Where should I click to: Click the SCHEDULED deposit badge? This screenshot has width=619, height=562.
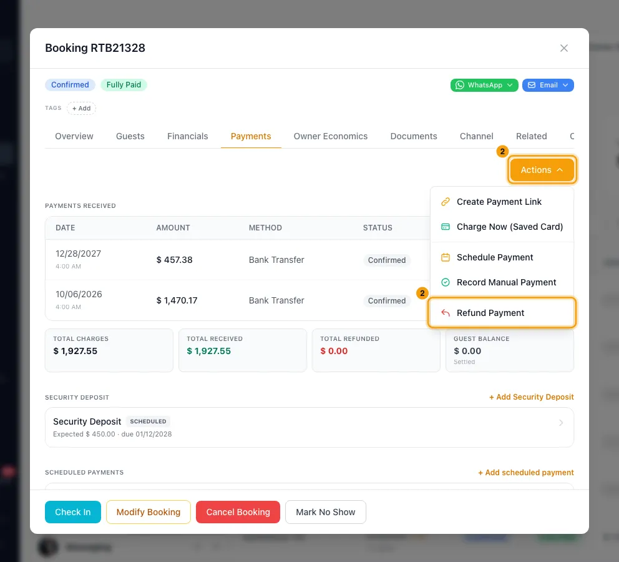(x=148, y=421)
